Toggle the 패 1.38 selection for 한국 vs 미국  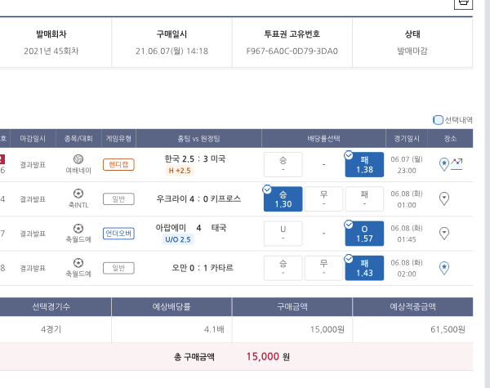pyautogui.click(x=364, y=164)
